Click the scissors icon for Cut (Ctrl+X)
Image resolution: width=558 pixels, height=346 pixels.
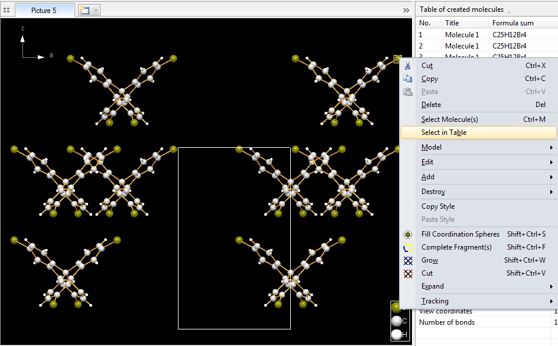(x=407, y=66)
